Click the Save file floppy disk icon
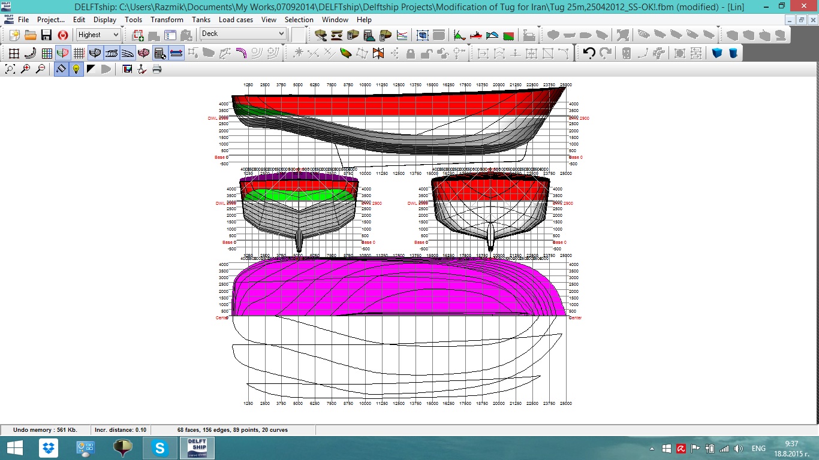 pos(46,35)
